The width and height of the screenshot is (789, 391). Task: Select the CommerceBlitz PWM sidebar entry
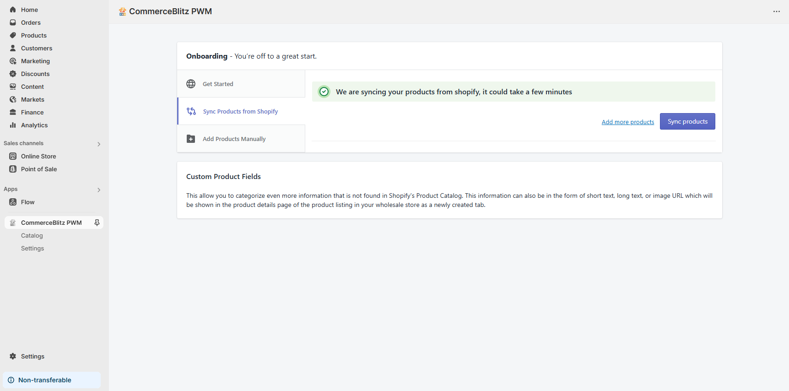click(54, 223)
